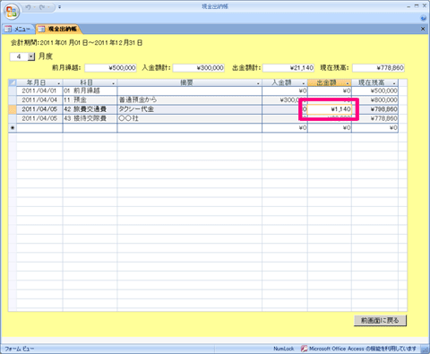Click NumLock indicator in status bar
Screen dimensions: 430x354
(284, 349)
